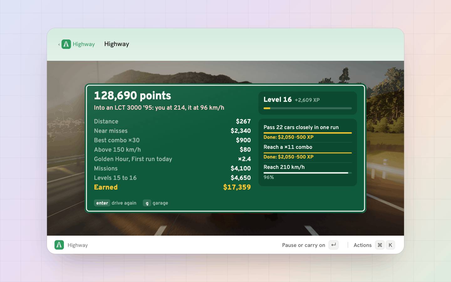Select the g key for garage
This screenshot has height=282, width=451.
tap(147, 203)
